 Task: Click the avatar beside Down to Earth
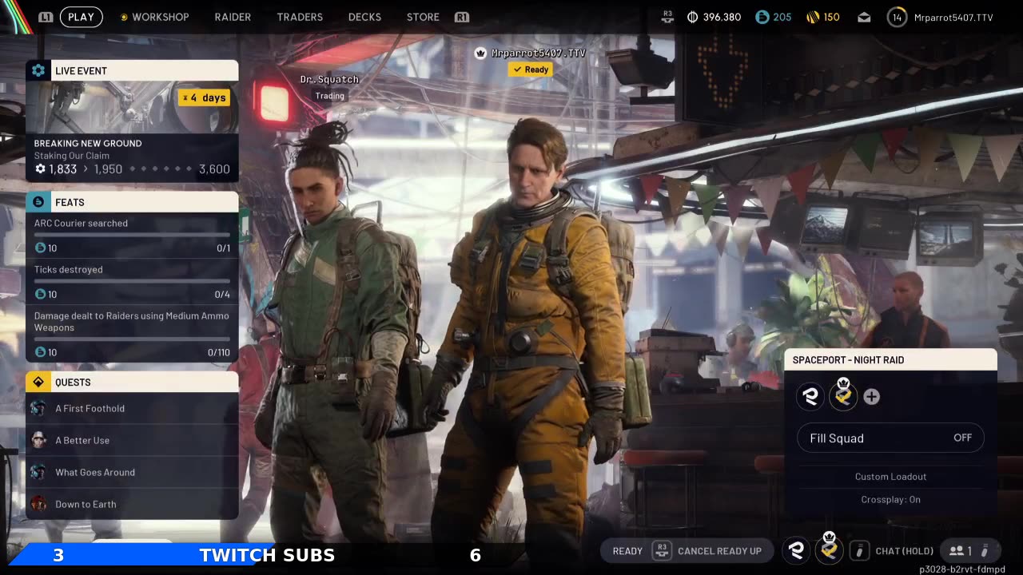tap(38, 504)
